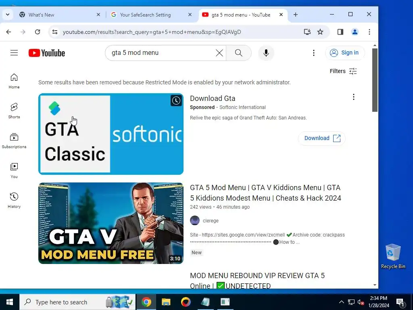Click the Download button on Softonic ad
The height and width of the screenshot is (310, 413).
click(x=321, y=138)
